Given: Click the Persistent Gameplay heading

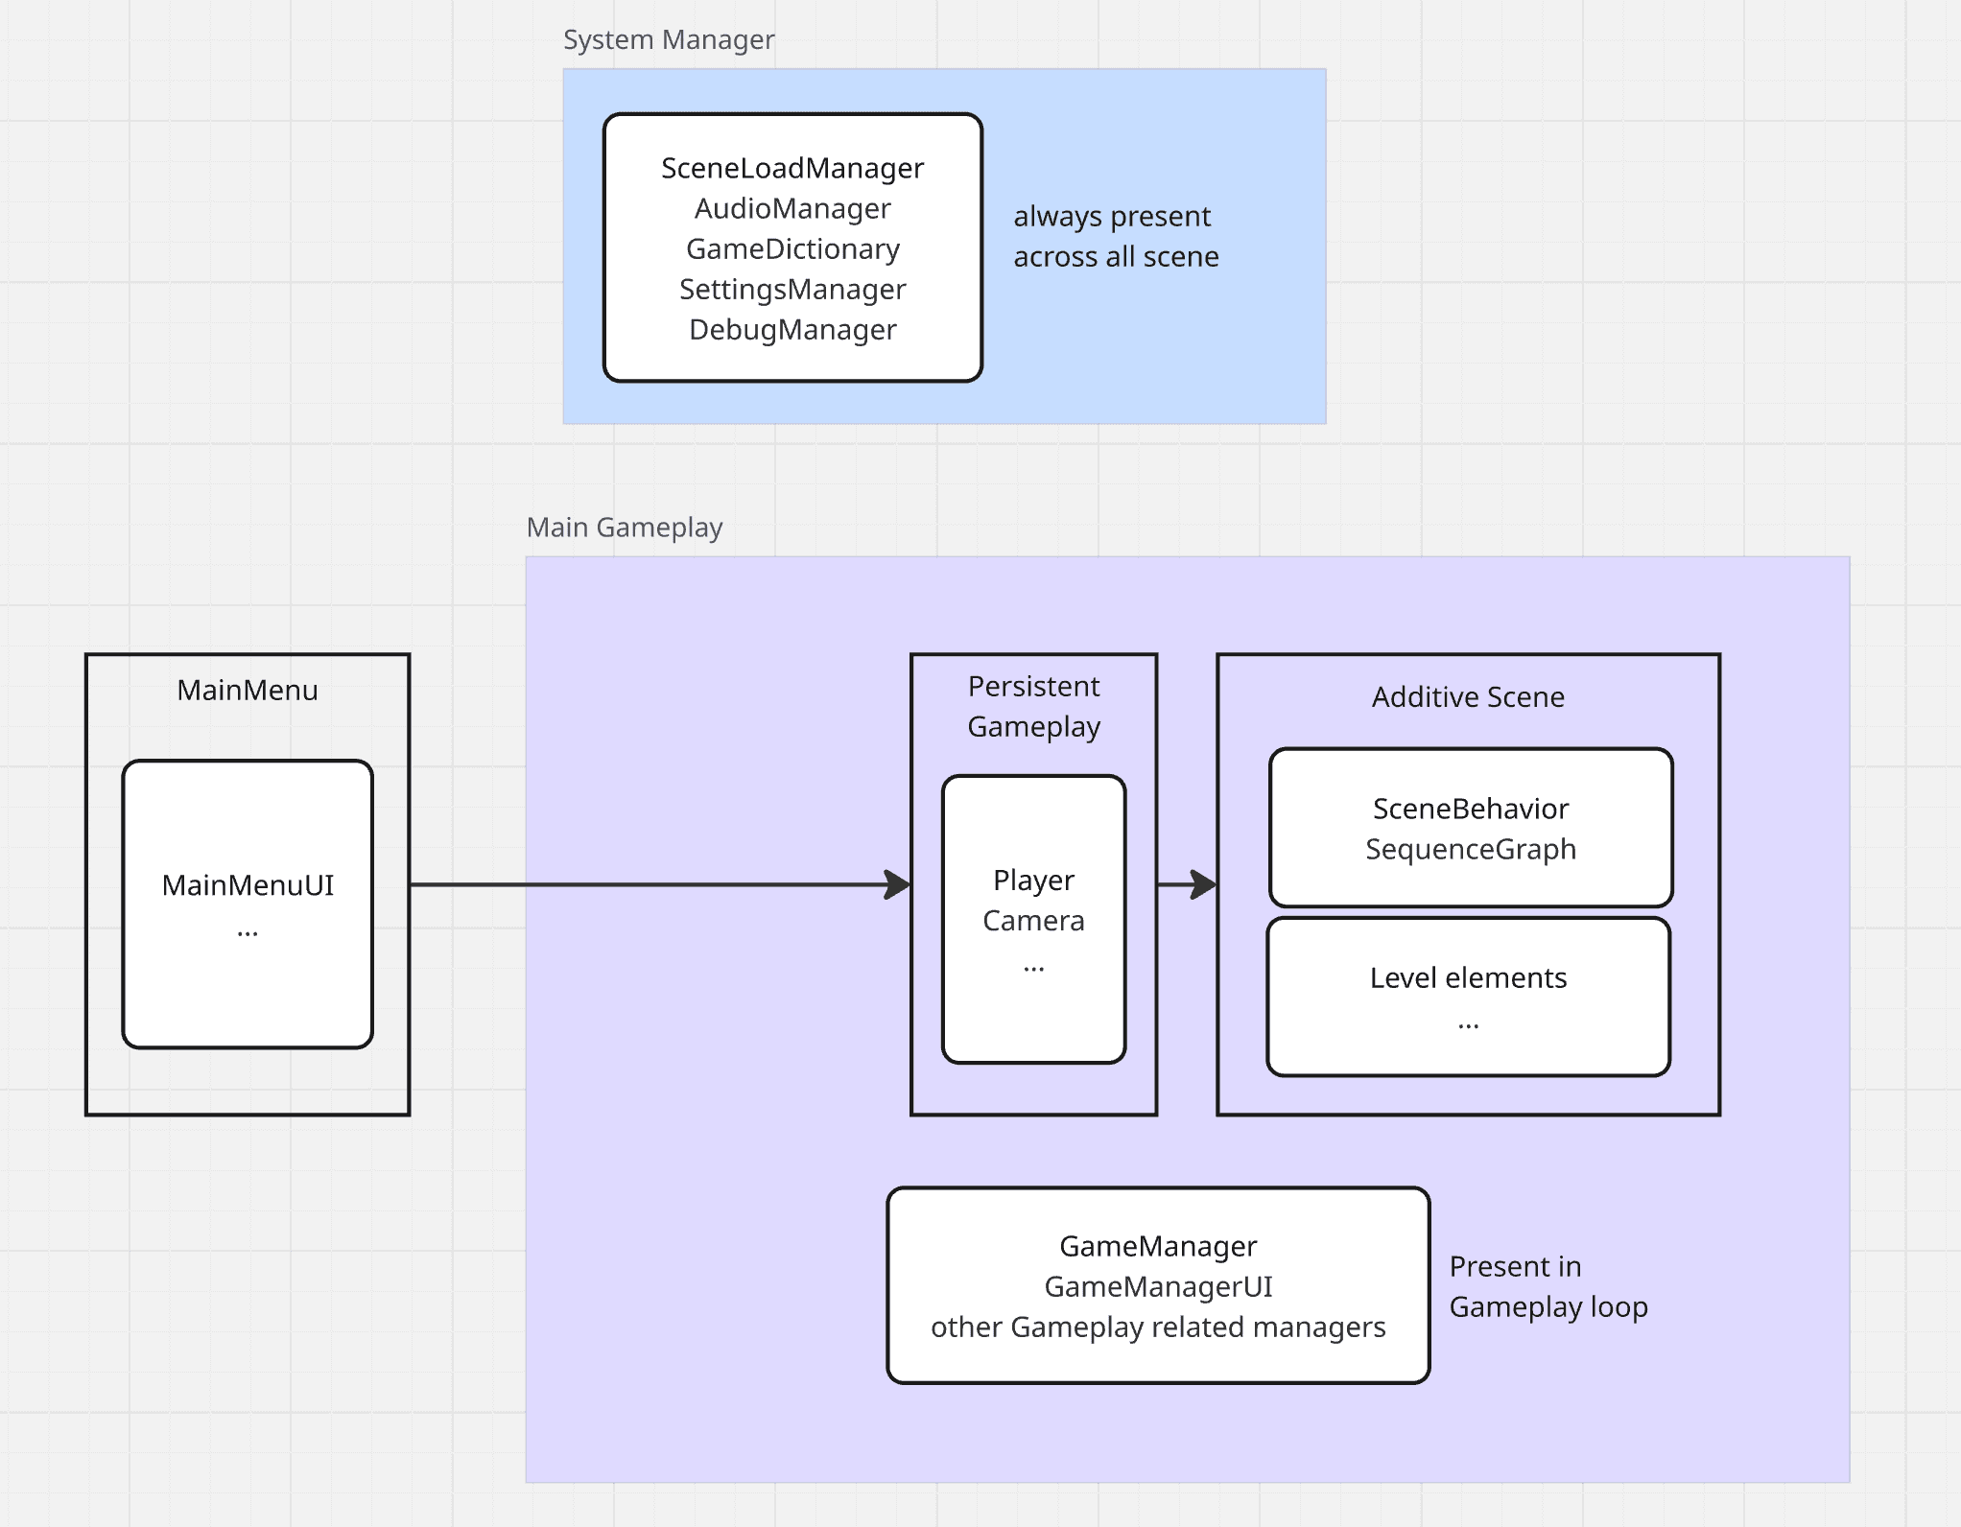Looking at the screenshot, I should point(1033,706).
